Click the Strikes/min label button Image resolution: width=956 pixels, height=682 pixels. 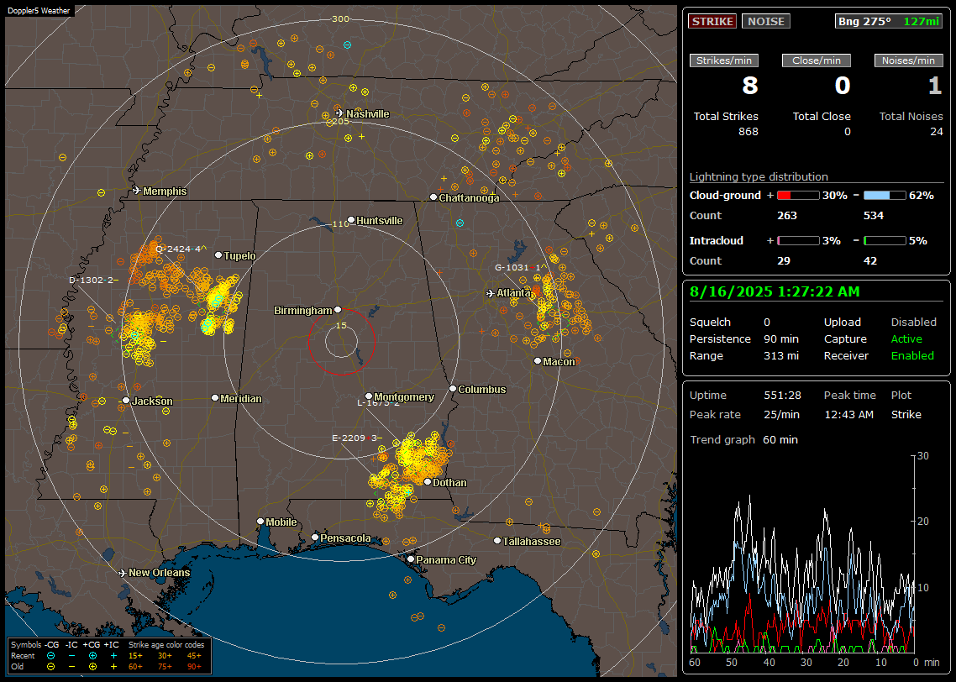(x=723, y=60)
